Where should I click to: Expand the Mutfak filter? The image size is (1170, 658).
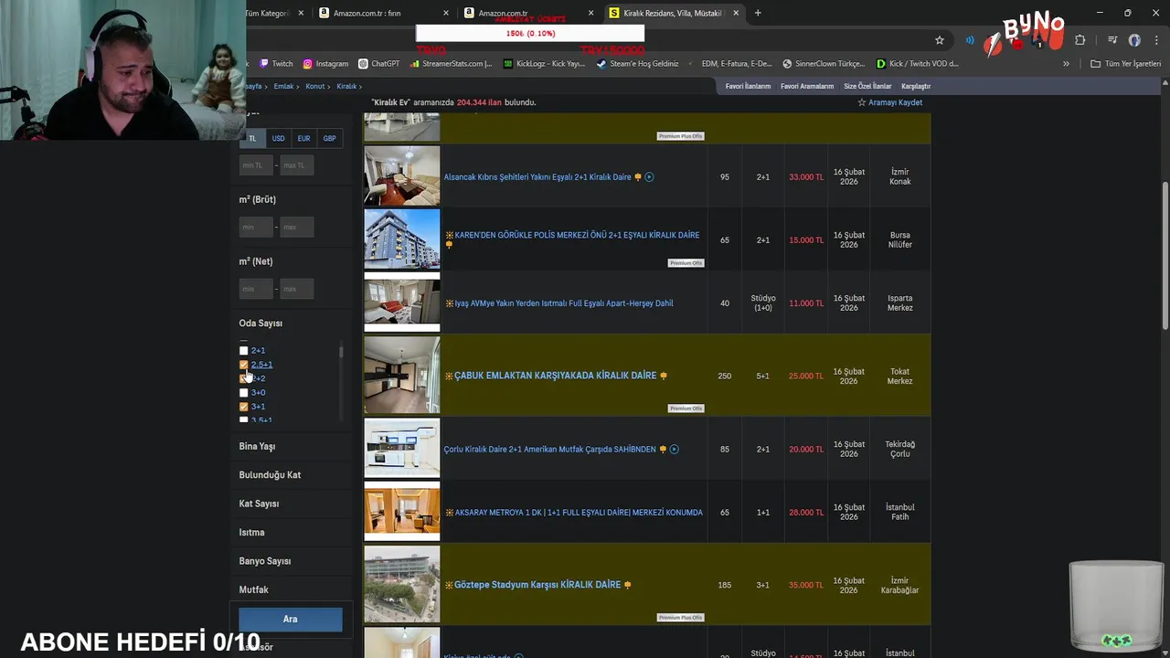click(x=253, y=590)
